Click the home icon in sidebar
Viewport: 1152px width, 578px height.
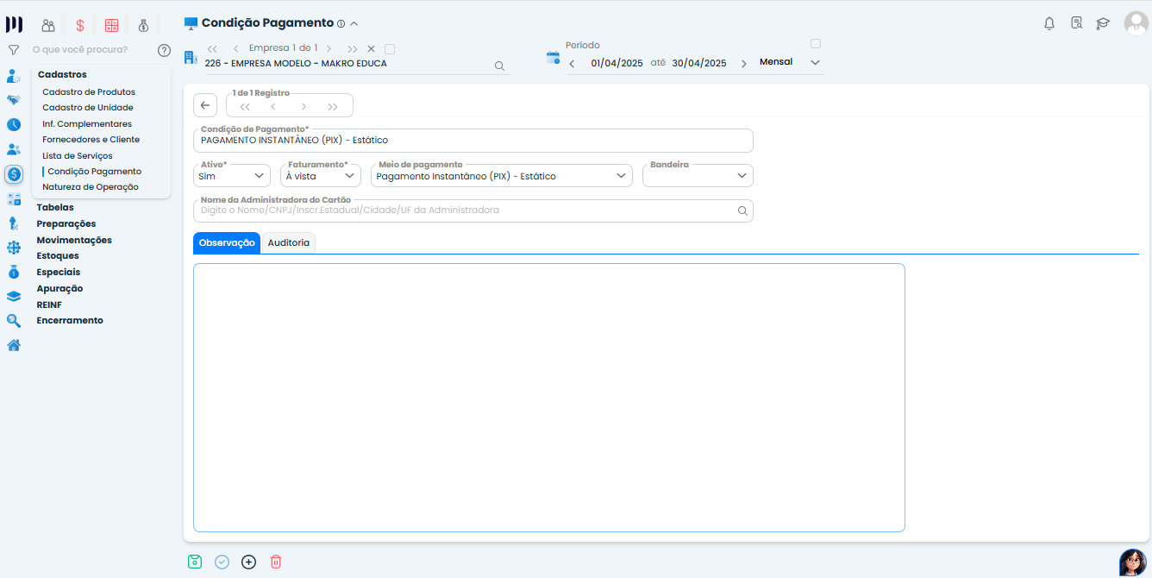(x=14, y=345)
